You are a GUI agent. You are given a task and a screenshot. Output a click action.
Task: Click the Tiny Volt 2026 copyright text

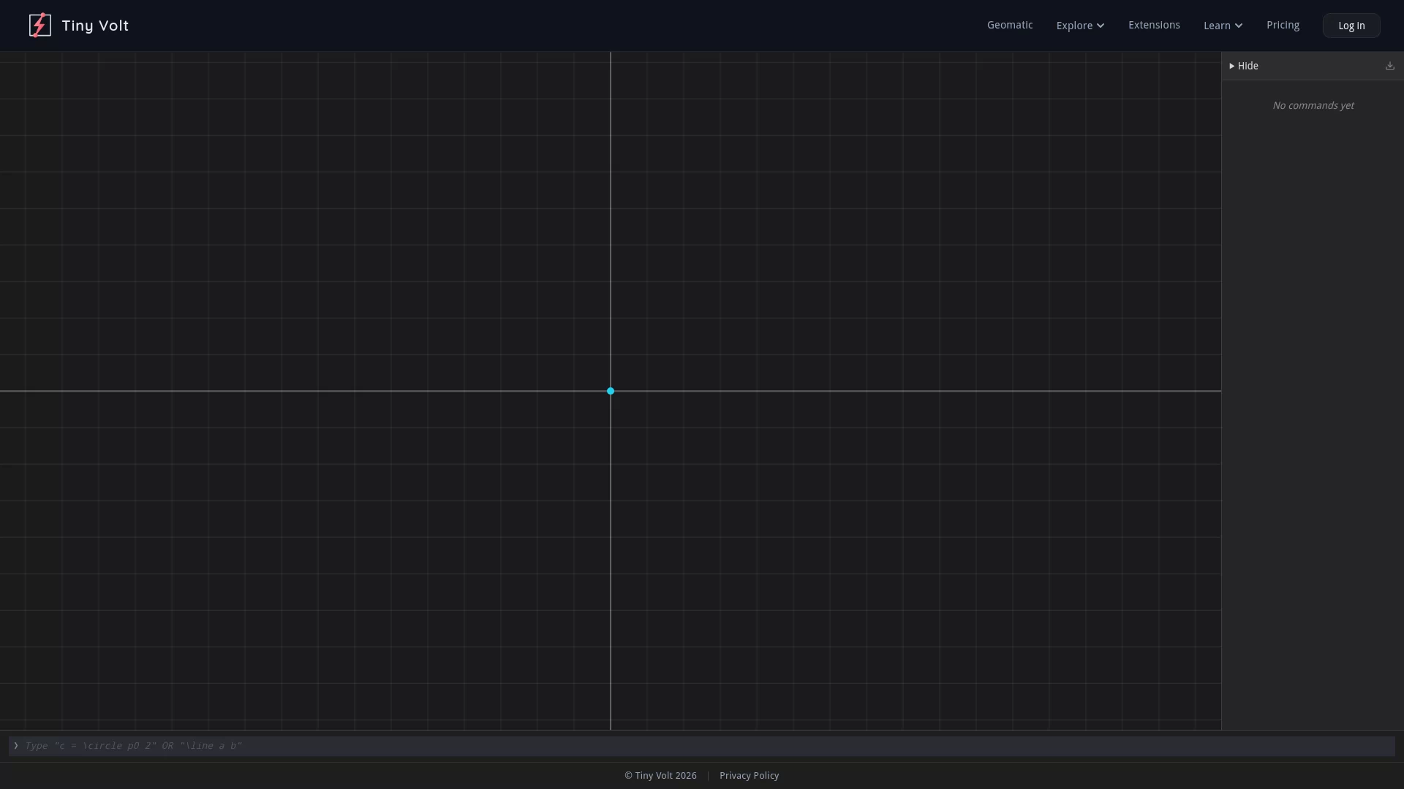pos(660,775)
